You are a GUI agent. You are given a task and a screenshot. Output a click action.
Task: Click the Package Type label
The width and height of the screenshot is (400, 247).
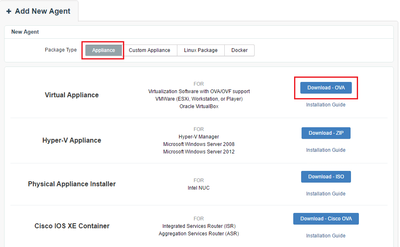pyautogui.click(x=61, y=50)
